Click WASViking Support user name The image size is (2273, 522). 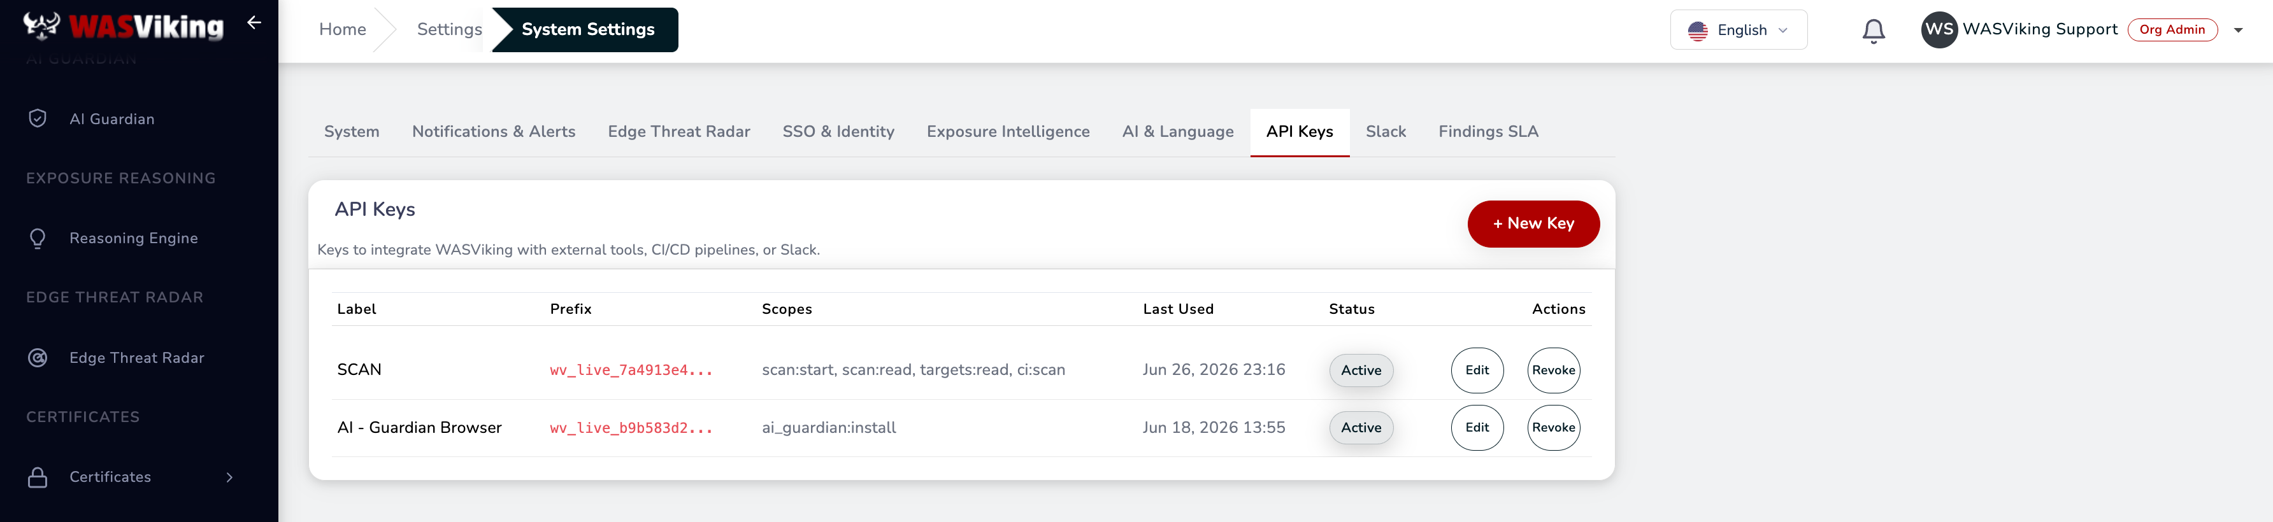(2039, 29)
